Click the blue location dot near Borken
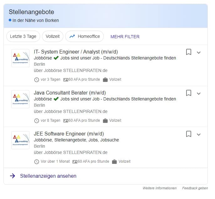The width and height of the screenshot is (215, 199). (10, 20)
